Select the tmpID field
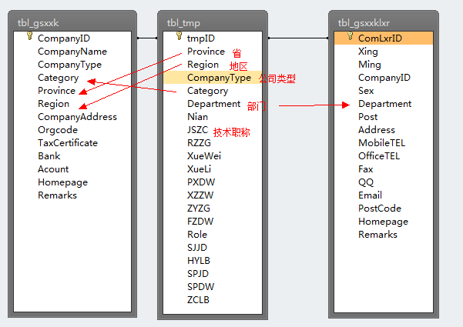 pos(201,38)
